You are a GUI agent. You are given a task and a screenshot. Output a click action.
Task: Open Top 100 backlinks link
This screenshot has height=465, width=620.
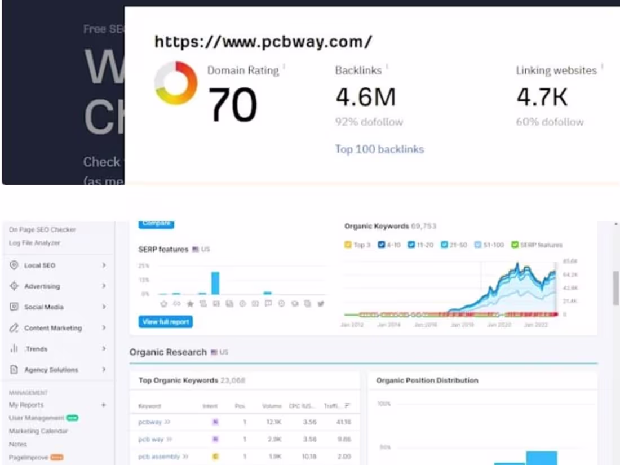pos(380,149)
